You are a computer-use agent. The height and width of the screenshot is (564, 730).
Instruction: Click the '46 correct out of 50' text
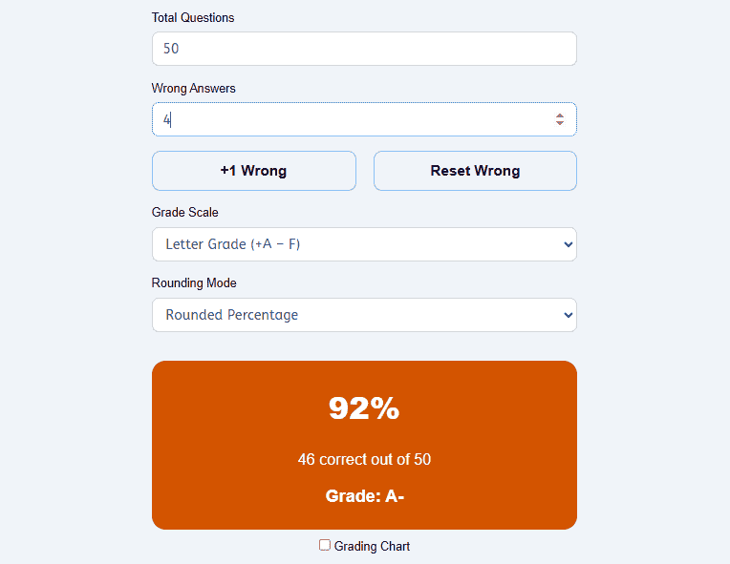(364, 459)
